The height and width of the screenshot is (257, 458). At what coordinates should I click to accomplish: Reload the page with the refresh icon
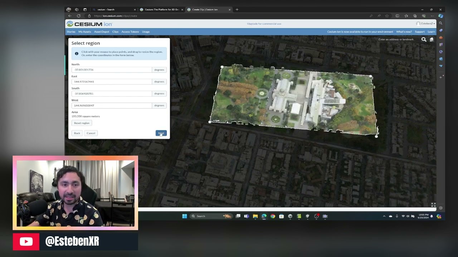(x=78, y=16)
